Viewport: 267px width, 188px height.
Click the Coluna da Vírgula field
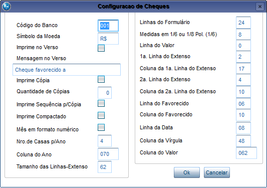click(243, 141)
